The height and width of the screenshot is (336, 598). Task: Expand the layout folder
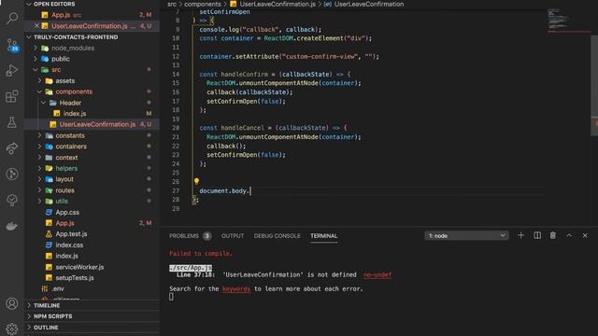coord(92,179)
